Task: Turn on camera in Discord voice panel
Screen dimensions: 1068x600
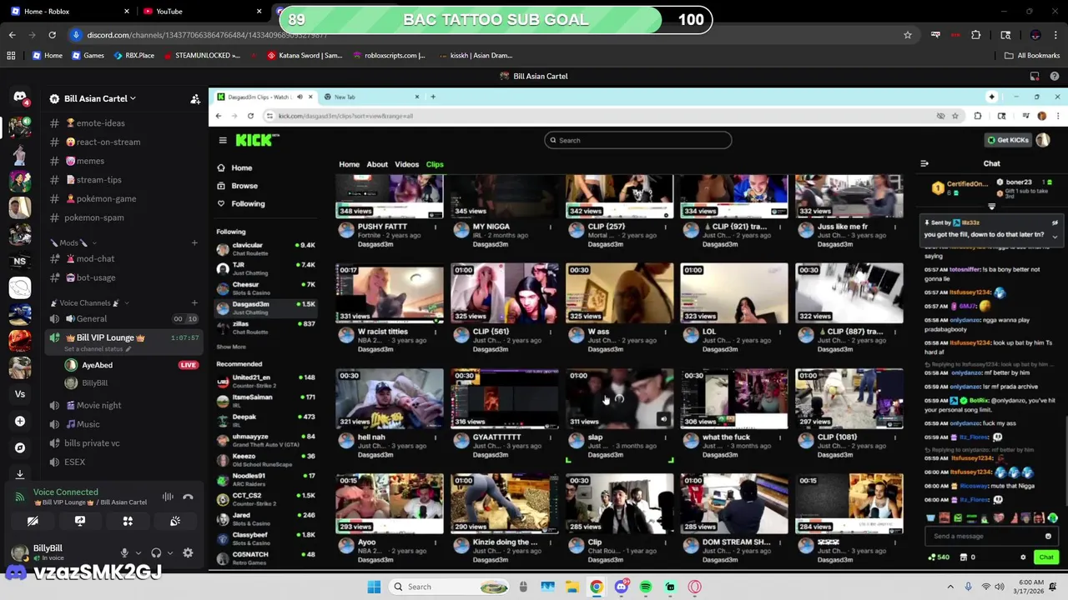Action: [x=33, y=521]
